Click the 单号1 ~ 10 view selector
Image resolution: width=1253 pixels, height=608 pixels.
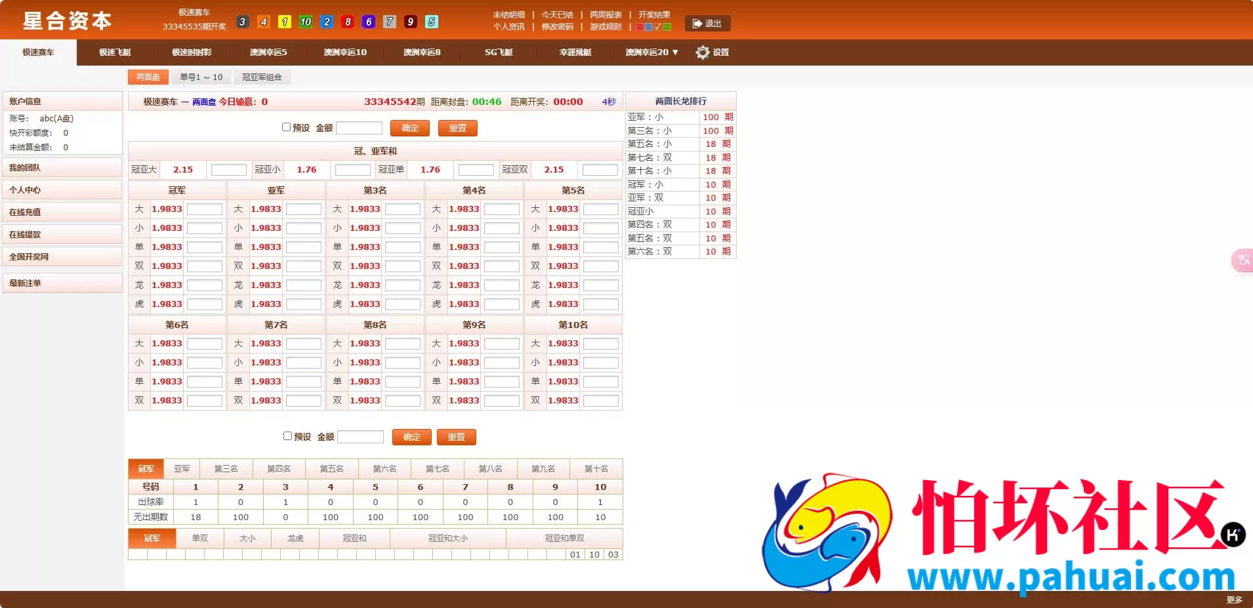201,77
